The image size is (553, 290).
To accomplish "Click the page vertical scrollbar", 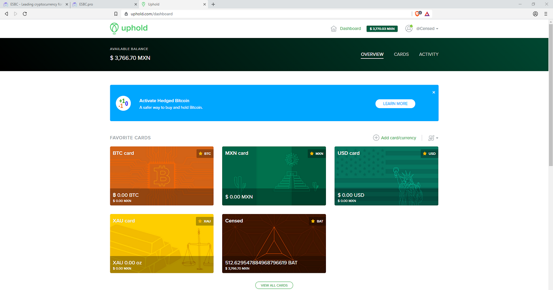I will (550, 94).
